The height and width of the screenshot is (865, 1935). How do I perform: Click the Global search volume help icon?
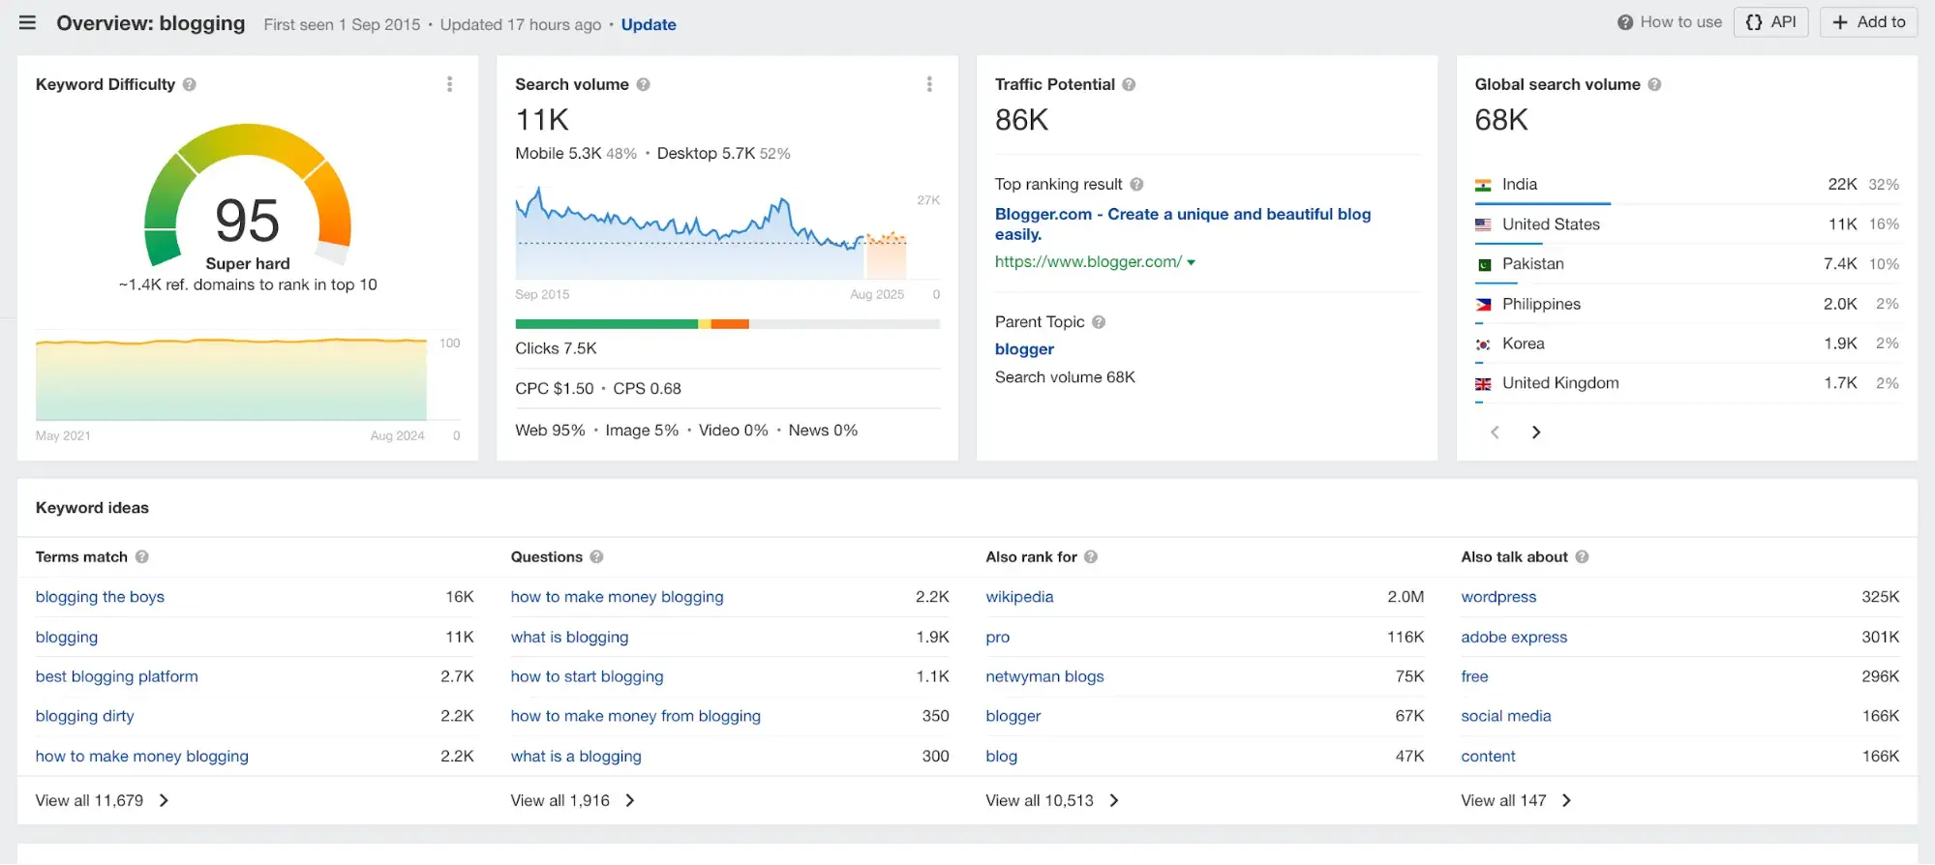pos(1654,84)
